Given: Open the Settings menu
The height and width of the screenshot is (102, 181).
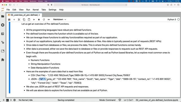Looking at the screenshot, I should [52, 10].
